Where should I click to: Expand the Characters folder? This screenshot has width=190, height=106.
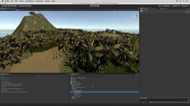[72, 86]
